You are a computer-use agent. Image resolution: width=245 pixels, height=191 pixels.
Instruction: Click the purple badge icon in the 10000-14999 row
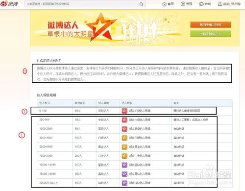[x=124, y=165]
